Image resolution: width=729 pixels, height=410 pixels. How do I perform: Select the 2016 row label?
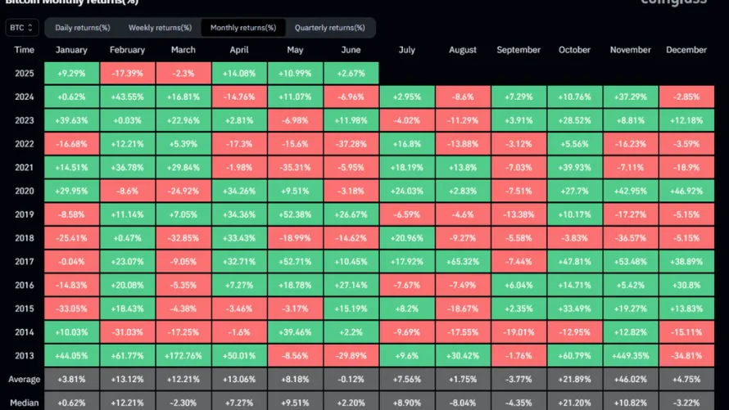click(25, 285)
